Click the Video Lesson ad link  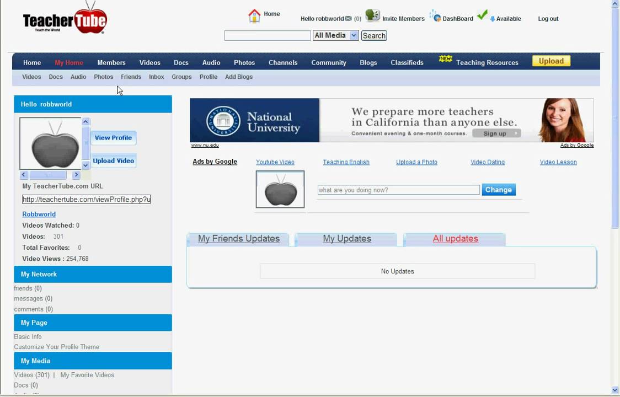[558, 162]
